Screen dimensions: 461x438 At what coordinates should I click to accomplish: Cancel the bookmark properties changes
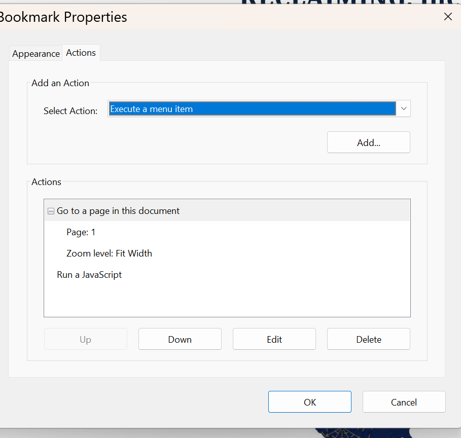click(404, 401)
